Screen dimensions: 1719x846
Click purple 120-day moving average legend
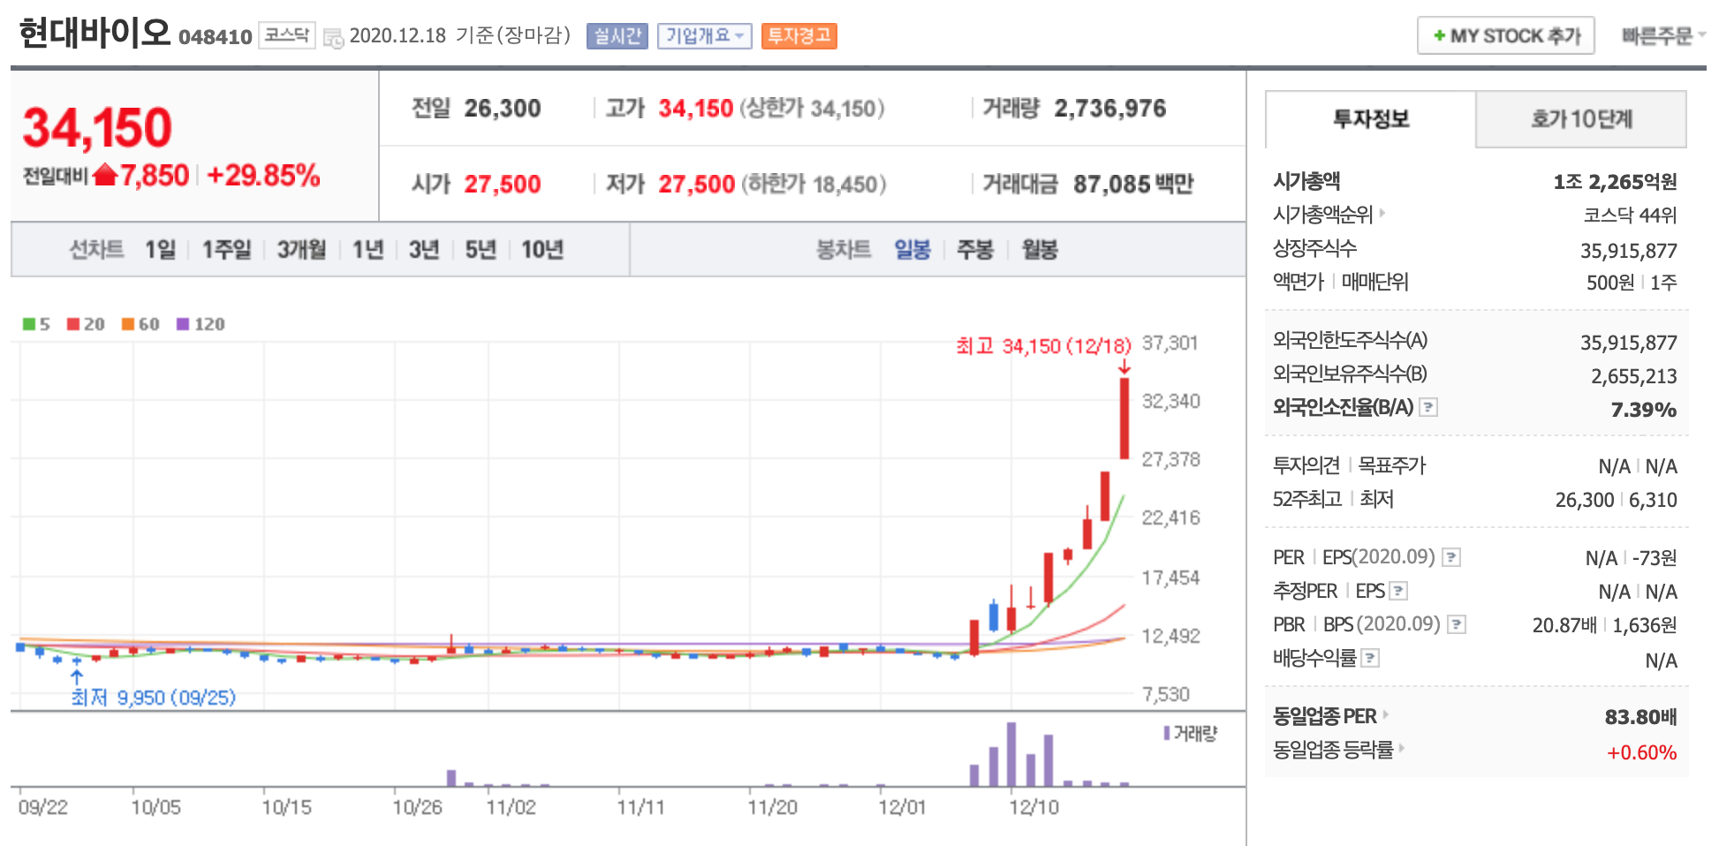point(201,324)
